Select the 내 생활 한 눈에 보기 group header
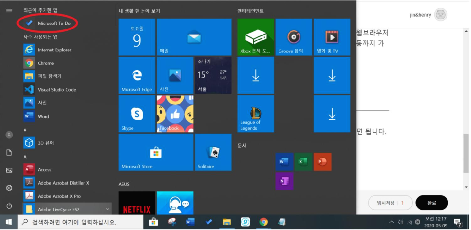The width and height of the screenshot is (471, 230). click(139, 11)
